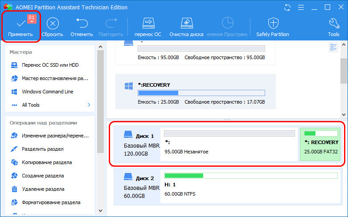Click the Применить apply checkmark button
Image resolution: width=348 pixels, height=217 pixels.
pos(20,27)
